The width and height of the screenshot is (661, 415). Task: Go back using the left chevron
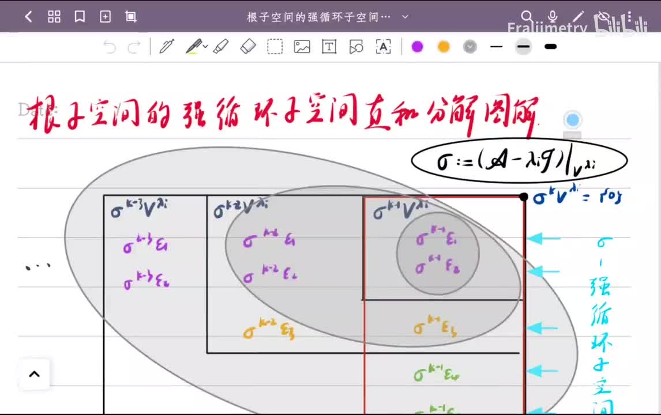click(x=28, y=17)
